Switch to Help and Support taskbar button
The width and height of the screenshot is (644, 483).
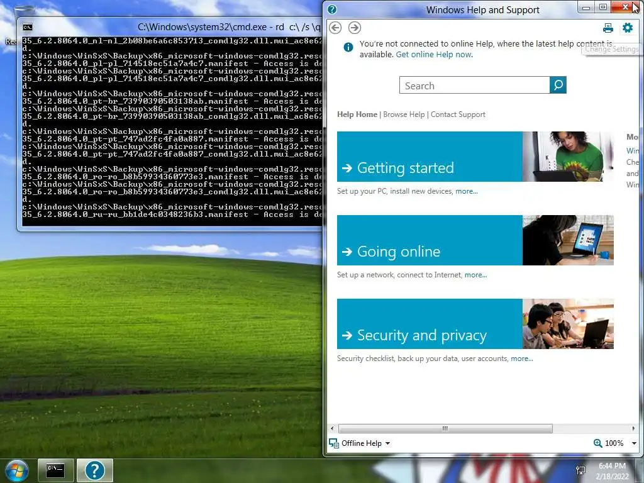point(94,470)
